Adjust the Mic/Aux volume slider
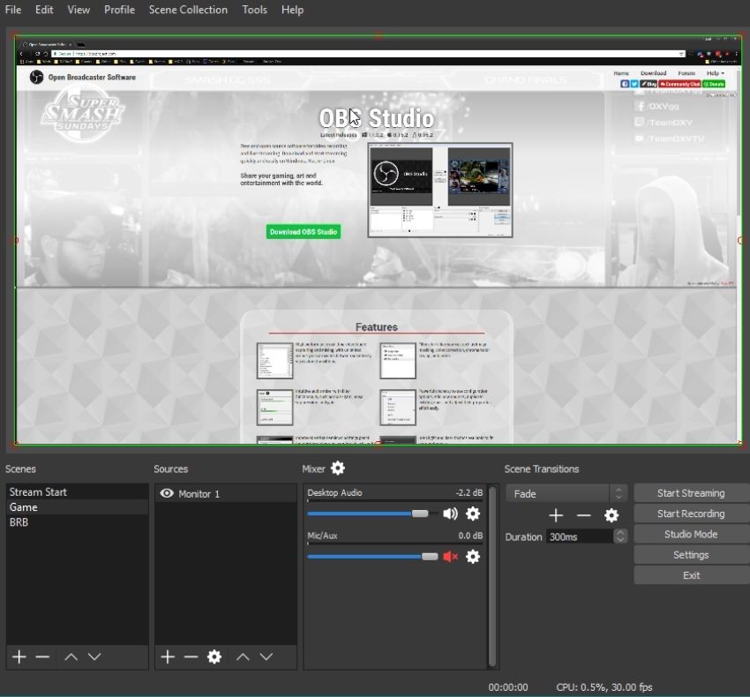This screenshot has height=697, width=750. 429,557
